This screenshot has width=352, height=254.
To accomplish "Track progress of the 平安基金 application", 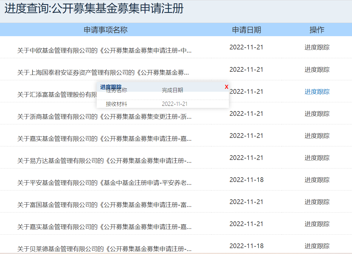I will [x=317, y=180].
